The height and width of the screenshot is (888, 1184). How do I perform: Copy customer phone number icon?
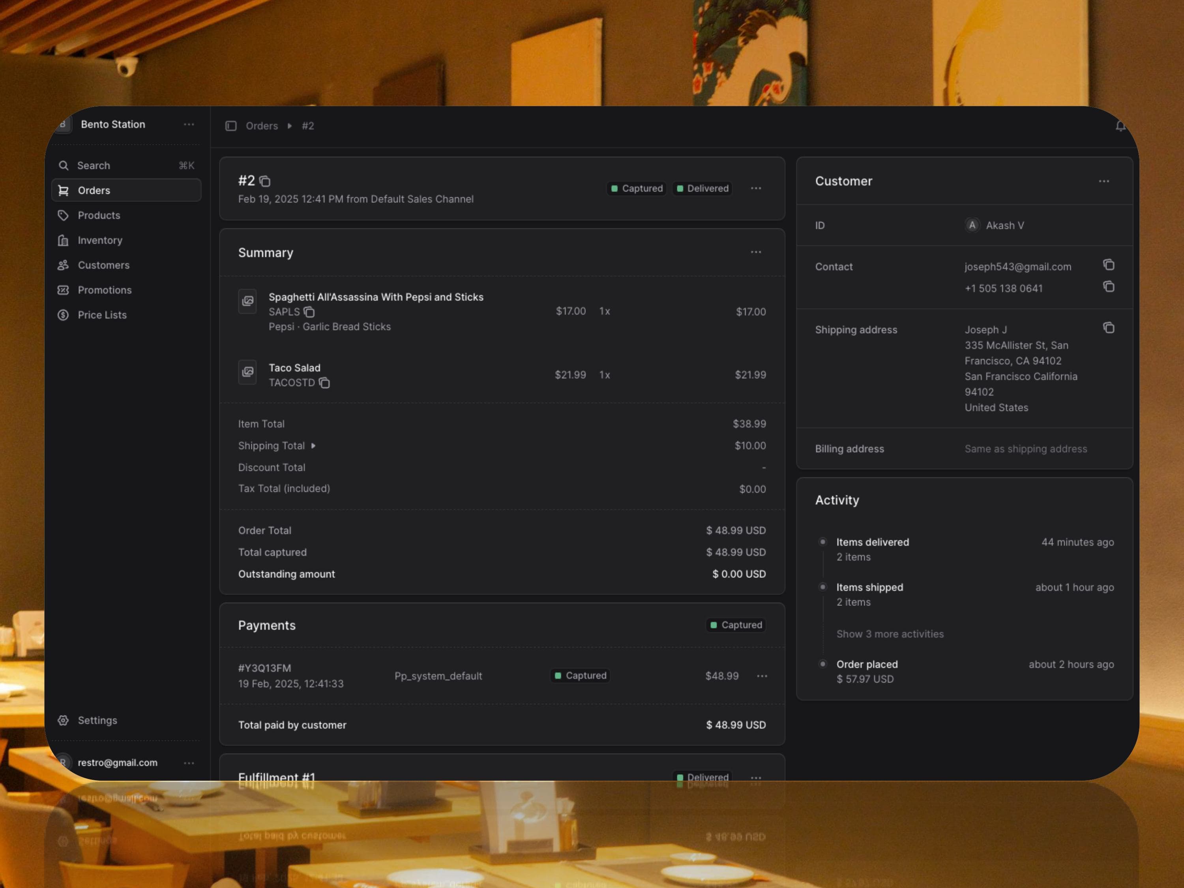coord(1109,287)
